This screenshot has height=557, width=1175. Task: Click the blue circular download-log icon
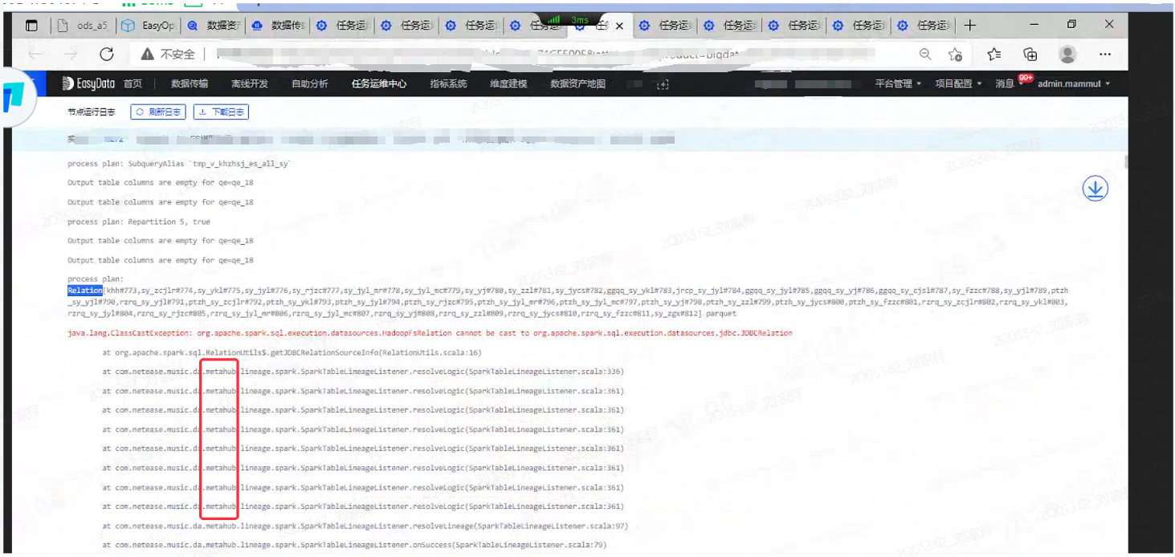tap(1094, 187)
